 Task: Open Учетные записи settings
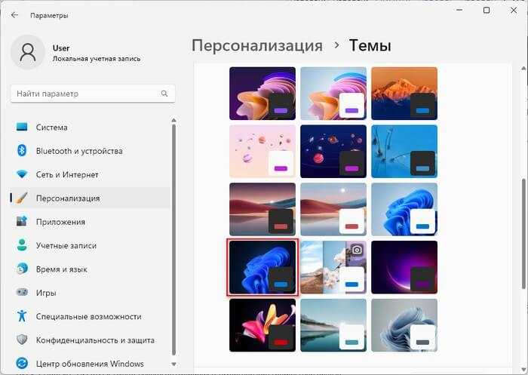(91, 246)
